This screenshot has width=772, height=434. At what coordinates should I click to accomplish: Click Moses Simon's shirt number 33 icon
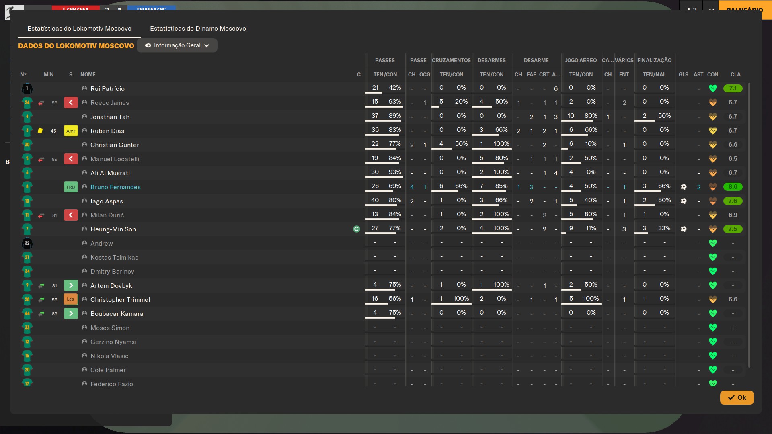tap(27, 328)
